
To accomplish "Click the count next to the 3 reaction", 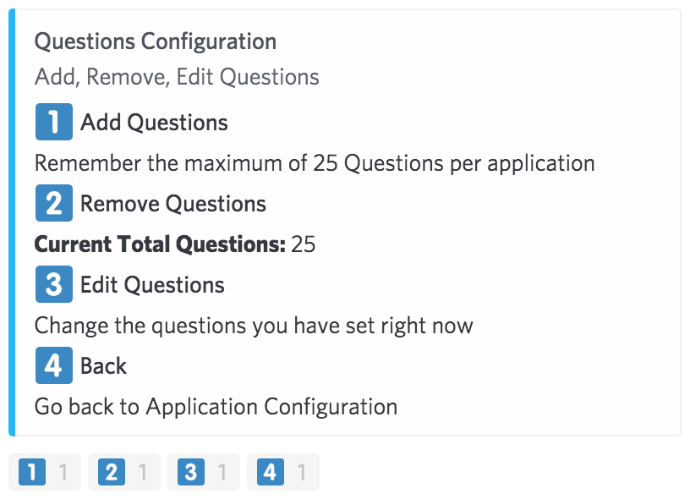I will [x=222, y=472].
